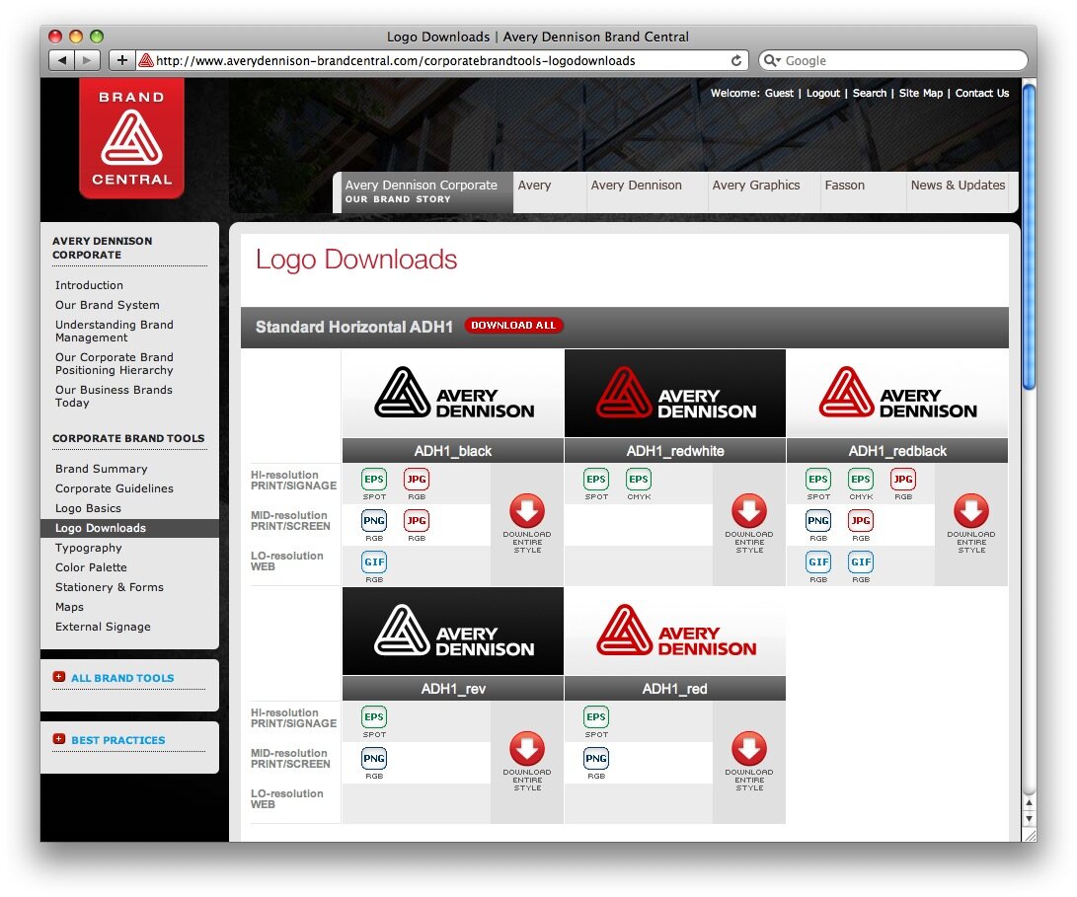Open External Signage page

(x=103, y=627)
